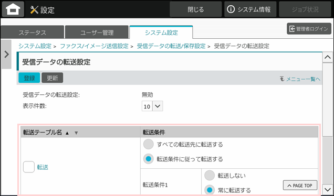334x196 pixels.
Task: Click the scrollbar down arrow
Action: (328, 189)
